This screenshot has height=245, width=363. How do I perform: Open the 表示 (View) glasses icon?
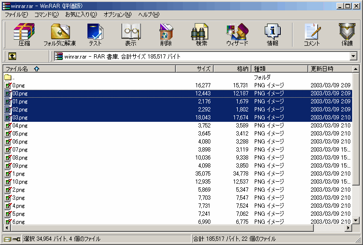pos(130,34)
